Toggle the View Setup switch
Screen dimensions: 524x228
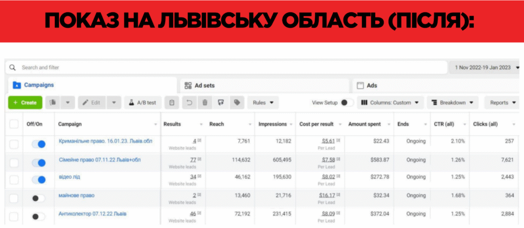pos(347,103)
